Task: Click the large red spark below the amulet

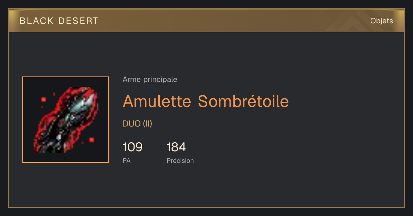Action: [92, 140]
